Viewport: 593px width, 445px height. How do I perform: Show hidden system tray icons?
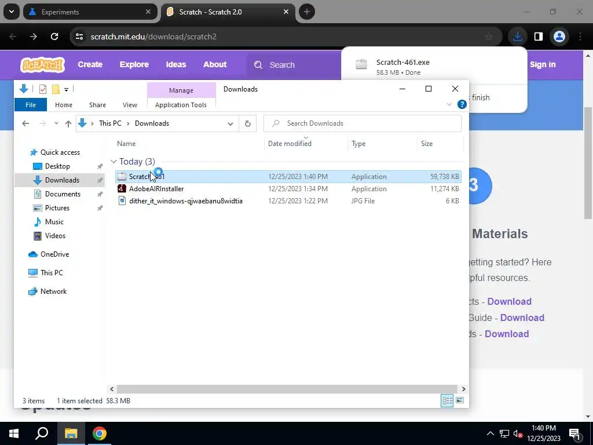490,433
